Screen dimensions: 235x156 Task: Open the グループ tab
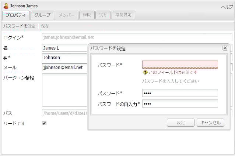click(x=42, y=15)
